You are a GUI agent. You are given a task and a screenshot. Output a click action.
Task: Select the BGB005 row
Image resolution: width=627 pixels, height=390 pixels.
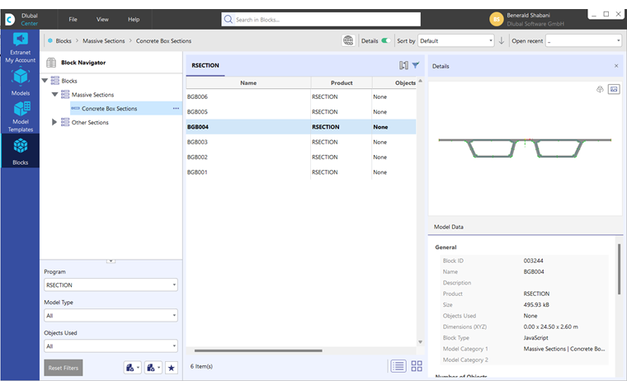[300, 112]
